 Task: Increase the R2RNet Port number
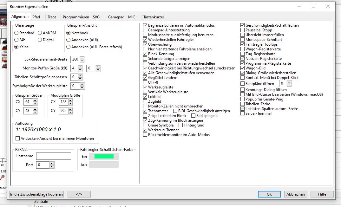coord(52,163)
